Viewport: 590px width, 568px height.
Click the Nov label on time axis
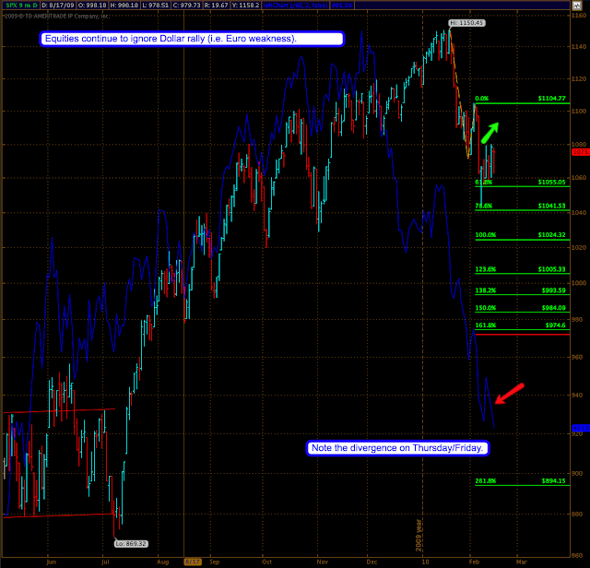(322, 562)
